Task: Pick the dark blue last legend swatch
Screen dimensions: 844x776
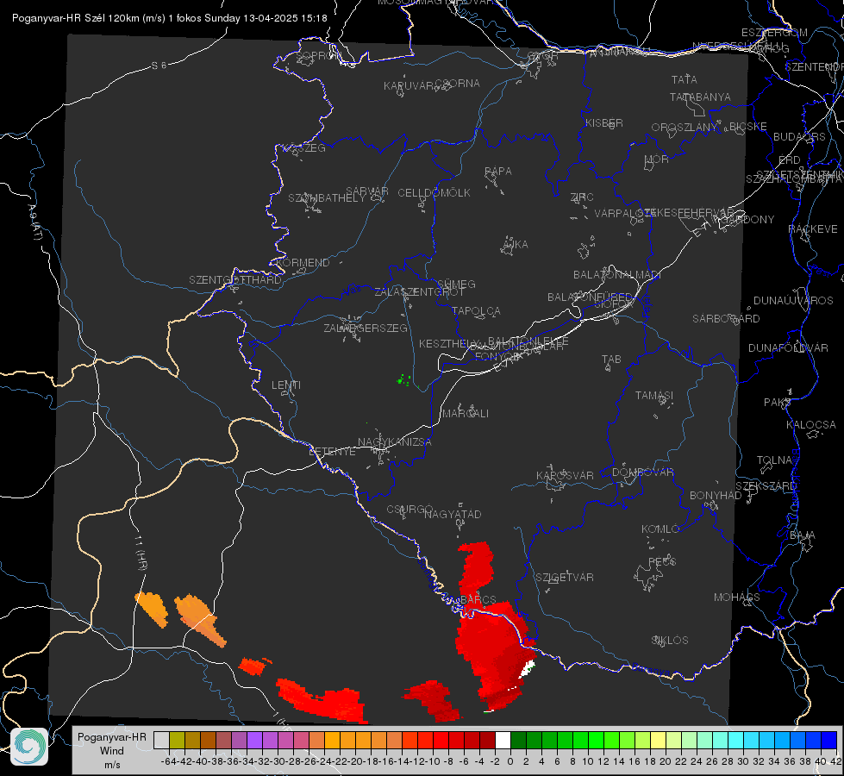Action: (829, 740)
